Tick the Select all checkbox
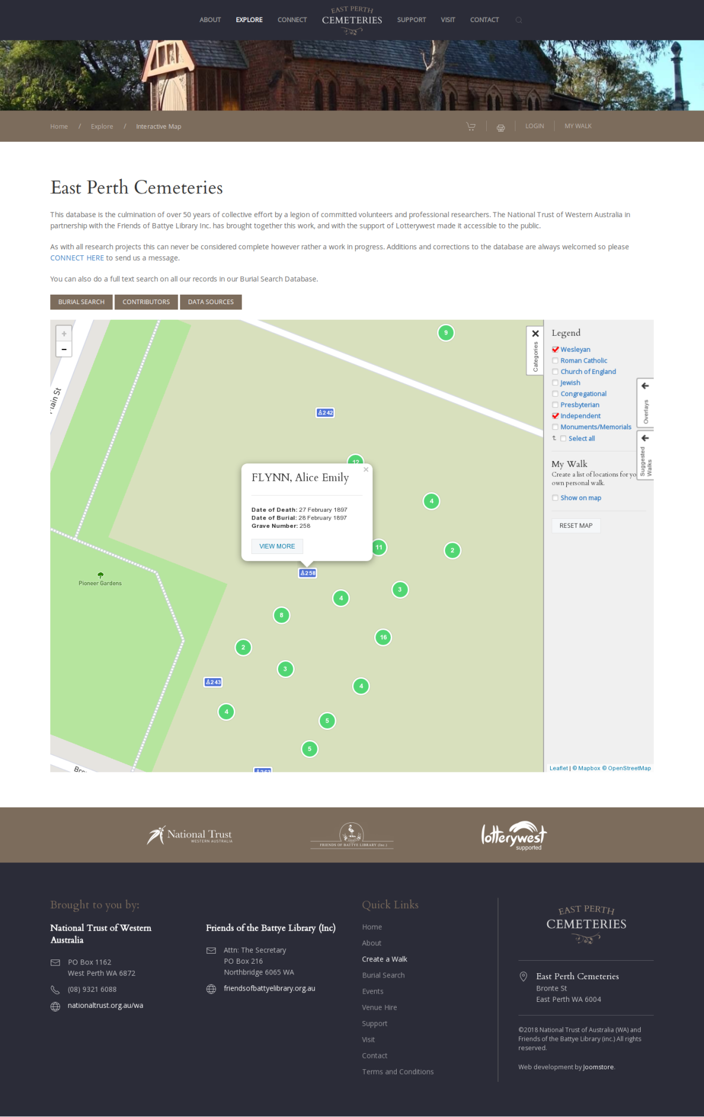Viewport: 704px width, 1117px height. (563, 438)
